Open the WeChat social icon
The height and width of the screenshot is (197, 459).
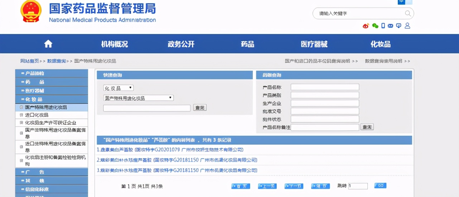pyautogui.click(x=375, y=26)
